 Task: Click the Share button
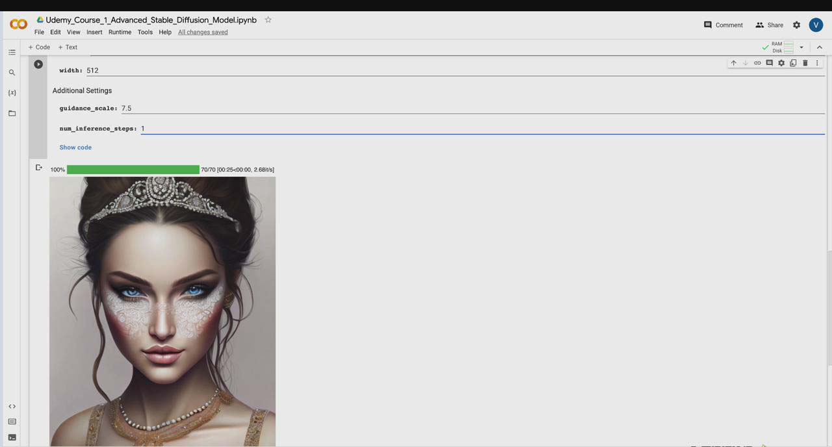click(769, 25)
